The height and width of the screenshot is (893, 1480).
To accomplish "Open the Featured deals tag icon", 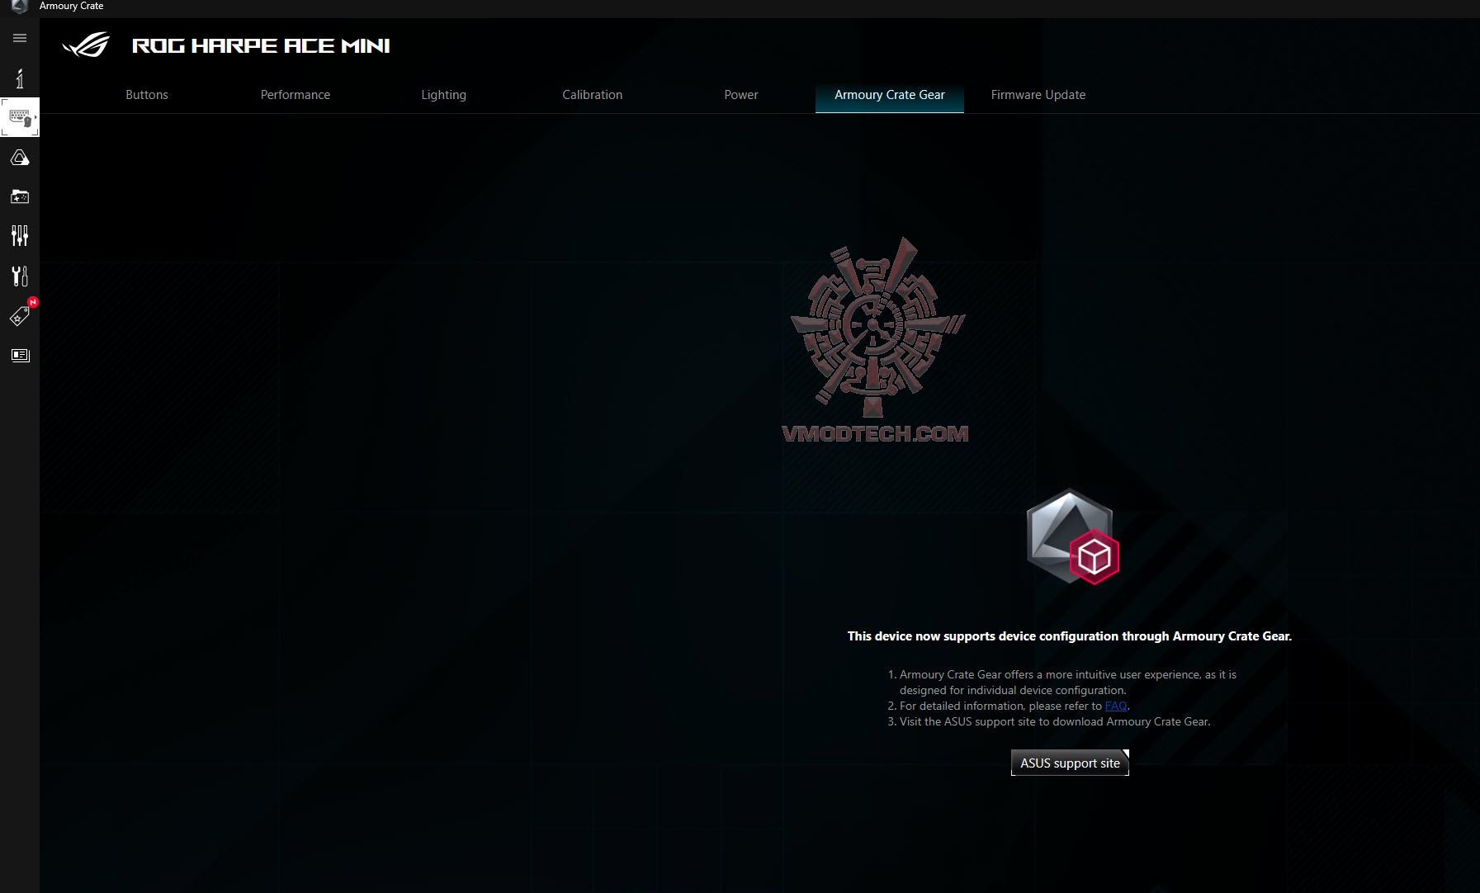I will pos(20,315).
